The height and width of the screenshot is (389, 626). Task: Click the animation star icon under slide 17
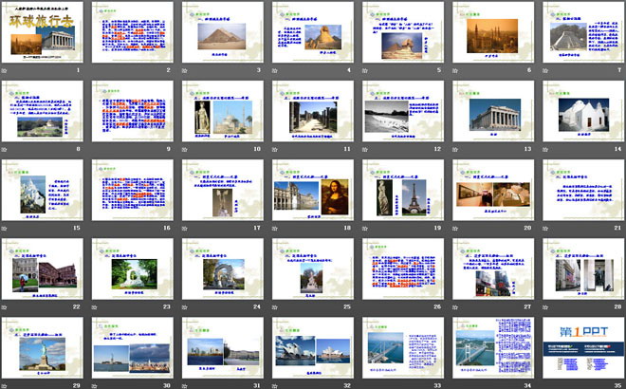pyautogui.click(x=184, y=229)
